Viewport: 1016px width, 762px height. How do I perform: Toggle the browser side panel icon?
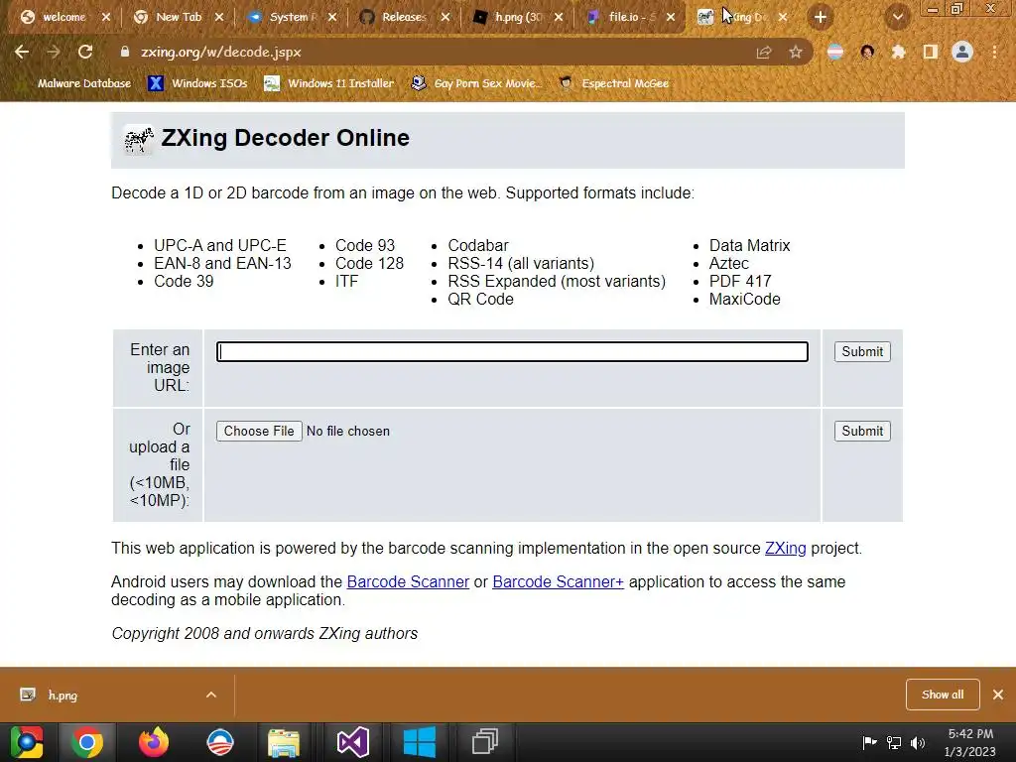click(x=931, y=52)
